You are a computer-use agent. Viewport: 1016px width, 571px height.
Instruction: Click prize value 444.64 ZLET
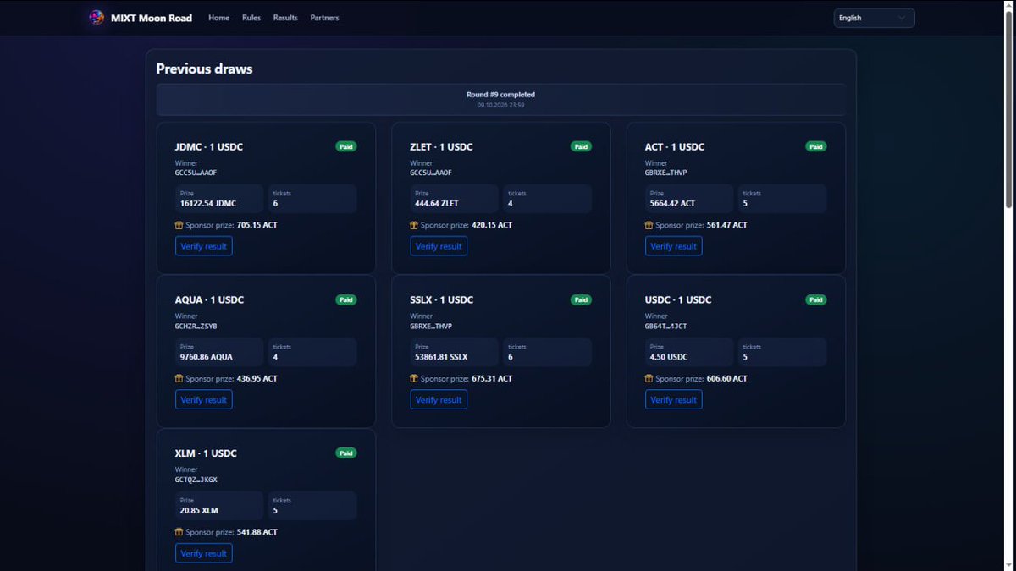tap(437, 204)
